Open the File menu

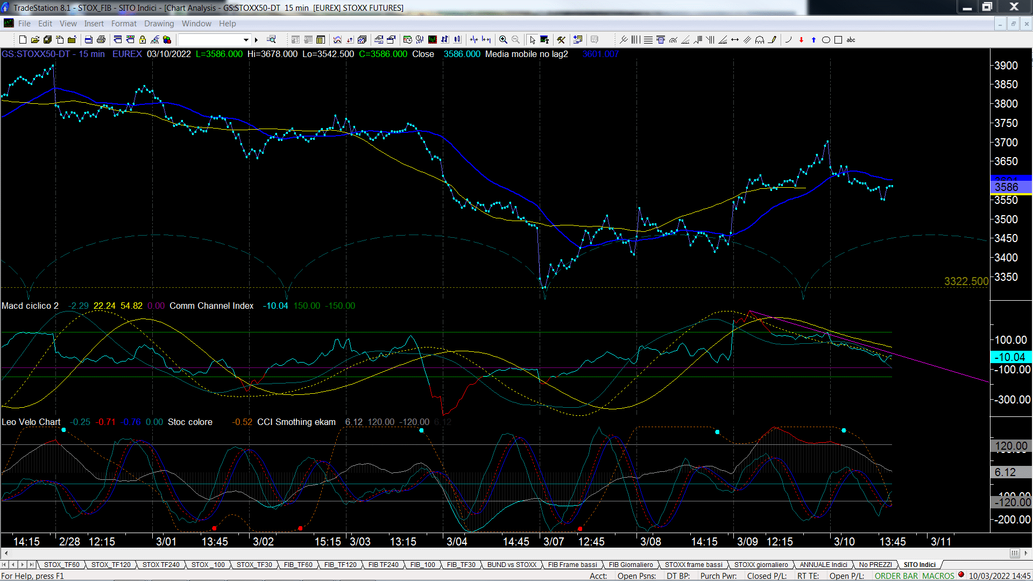[x=24, y=24]
